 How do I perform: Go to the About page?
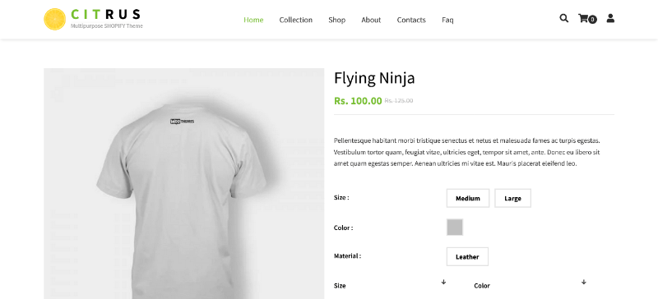coord(371,20)
